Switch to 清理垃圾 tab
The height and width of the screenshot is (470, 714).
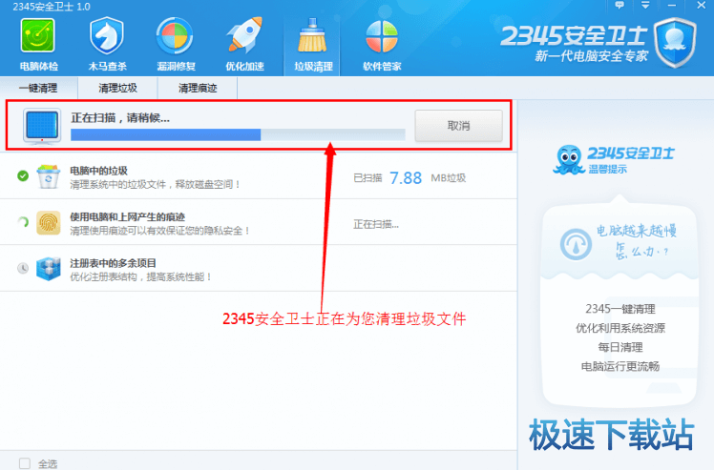(118, 88)
